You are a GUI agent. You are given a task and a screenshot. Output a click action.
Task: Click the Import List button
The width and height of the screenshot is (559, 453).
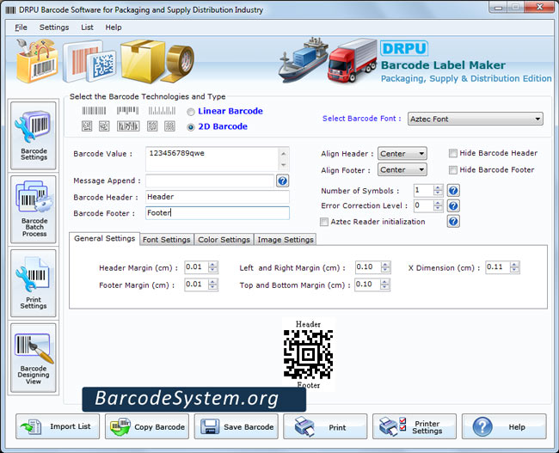point(58,426)
